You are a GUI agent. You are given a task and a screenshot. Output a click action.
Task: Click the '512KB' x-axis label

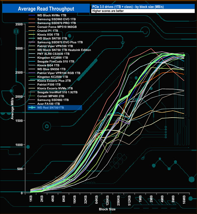pos(129,201)
